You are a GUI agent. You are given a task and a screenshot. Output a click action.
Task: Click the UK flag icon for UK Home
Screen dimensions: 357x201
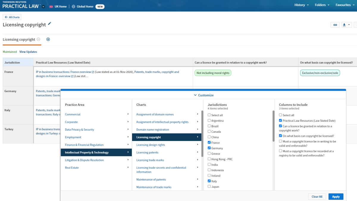tap(51, 7)
